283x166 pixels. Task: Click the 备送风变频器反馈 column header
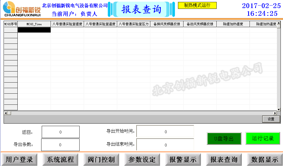click(x=200, y=24)
